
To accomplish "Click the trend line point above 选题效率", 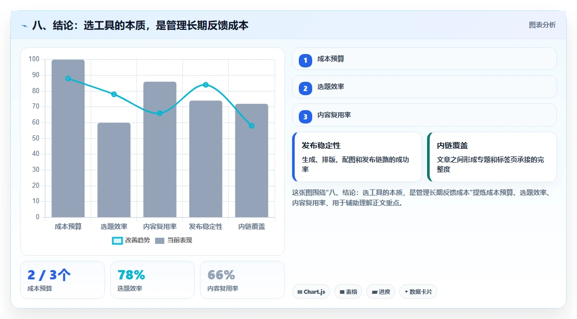I will point(114,95).
